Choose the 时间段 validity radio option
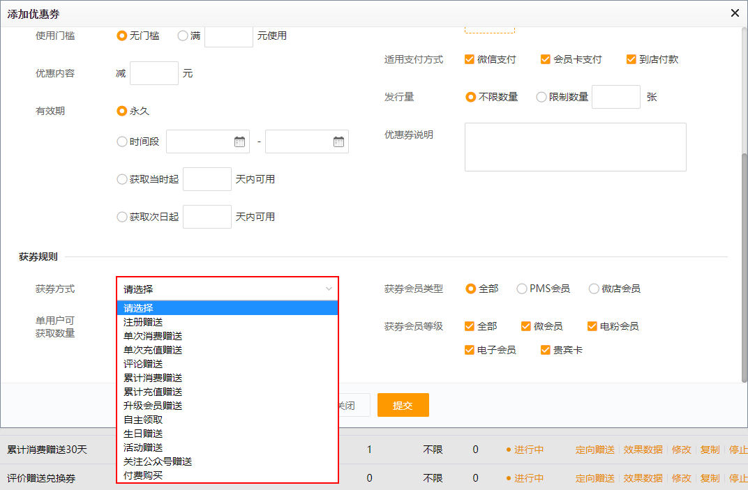Image resolution: width=748 pixels, height=490 pixels. click(122, 141)
